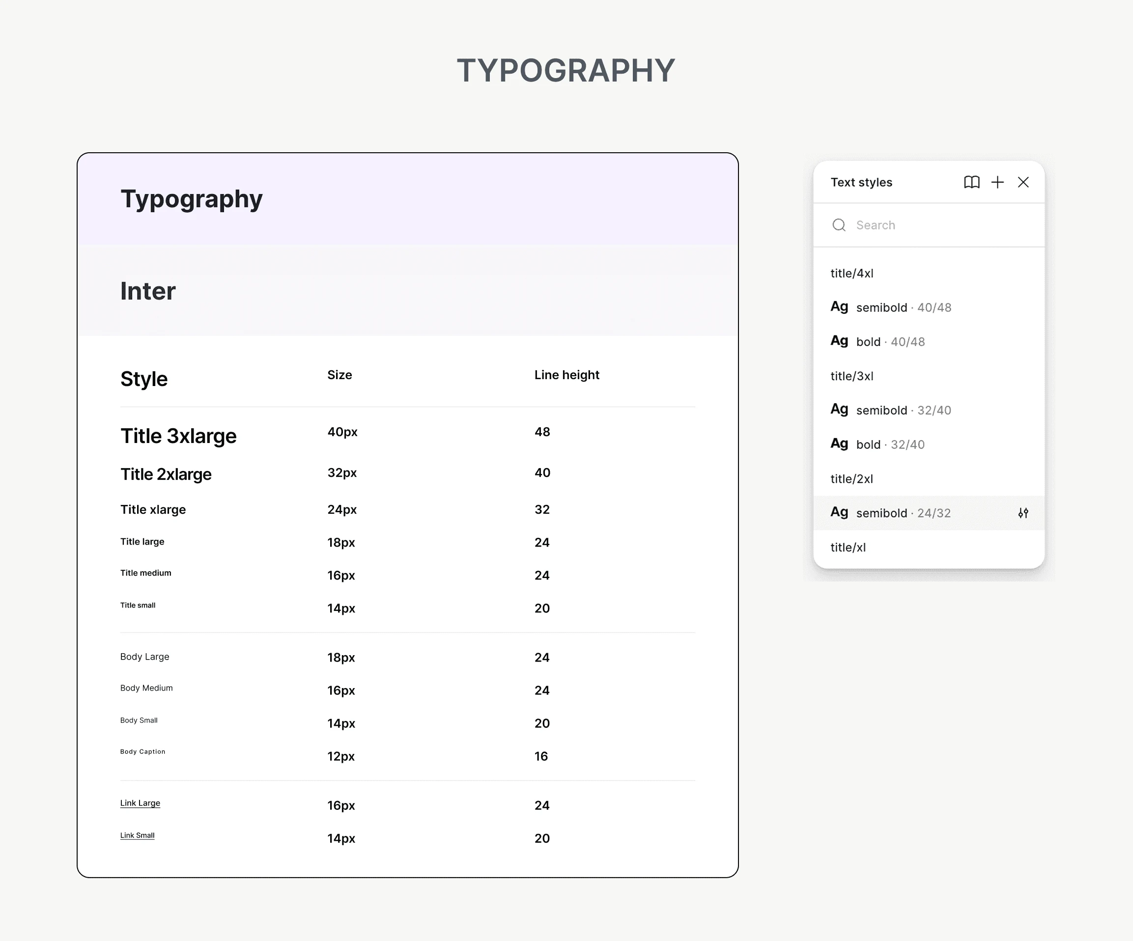Select the Title xlarge style label

[153, 510]
